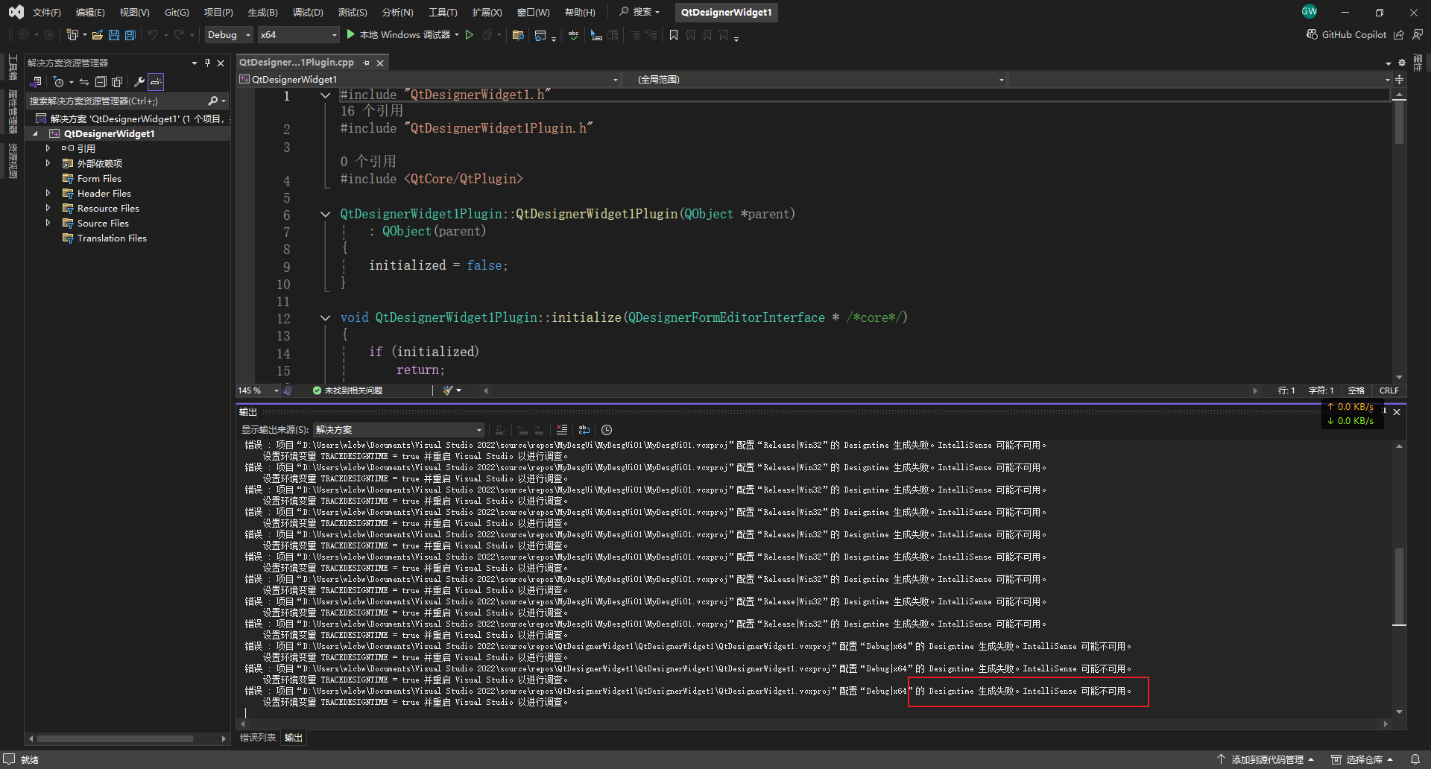Screen dimensions: 1431x769
Task: Open the GW account avatar
Action: [1310, 11]
